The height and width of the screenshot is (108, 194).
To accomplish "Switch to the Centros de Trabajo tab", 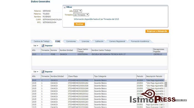I will tap(42, 41).
